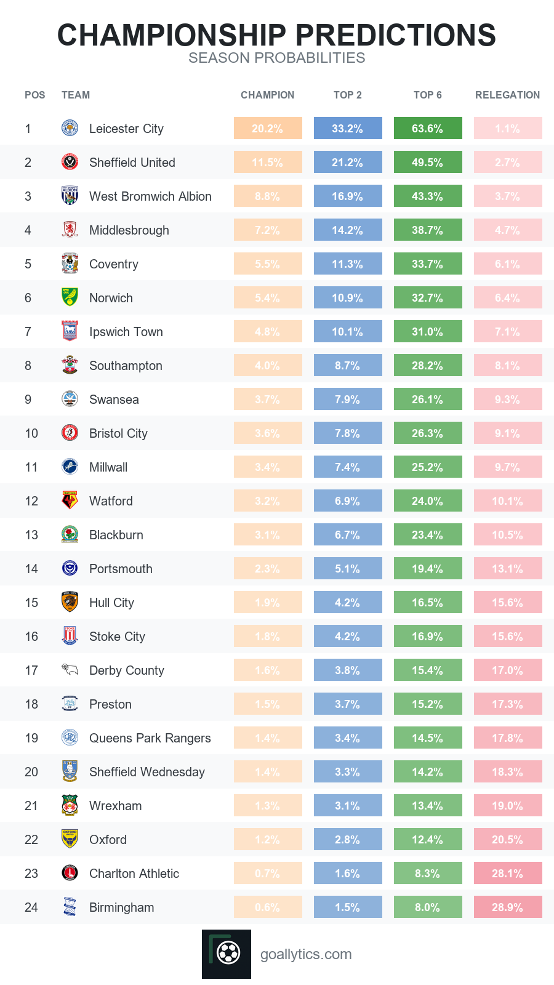
Task: Click the Watford club crest
Action: click(70, 501)
